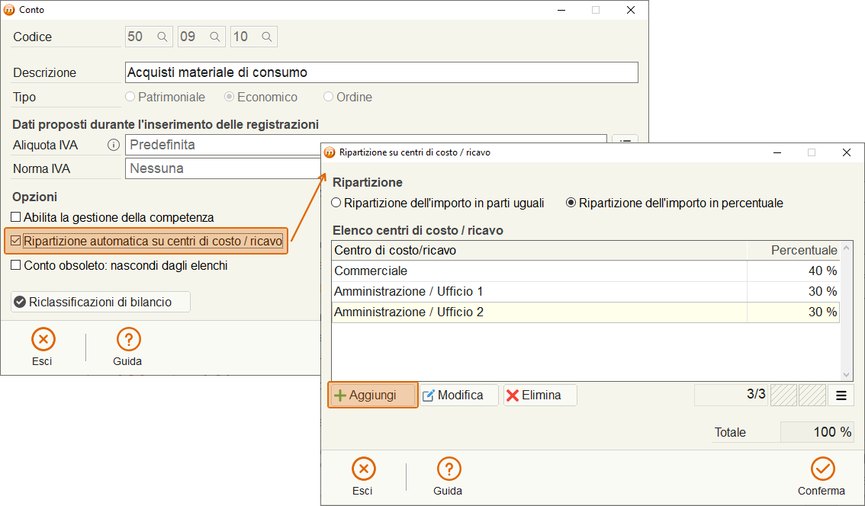Open the hamburger list options menu

pos(841,396)
